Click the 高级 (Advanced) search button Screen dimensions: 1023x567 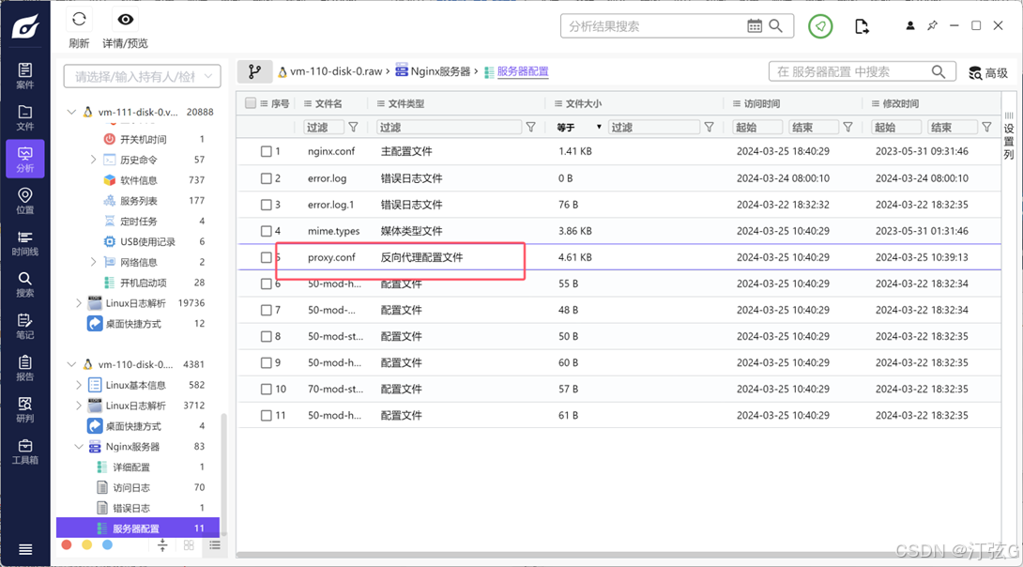tap(987, 72)
